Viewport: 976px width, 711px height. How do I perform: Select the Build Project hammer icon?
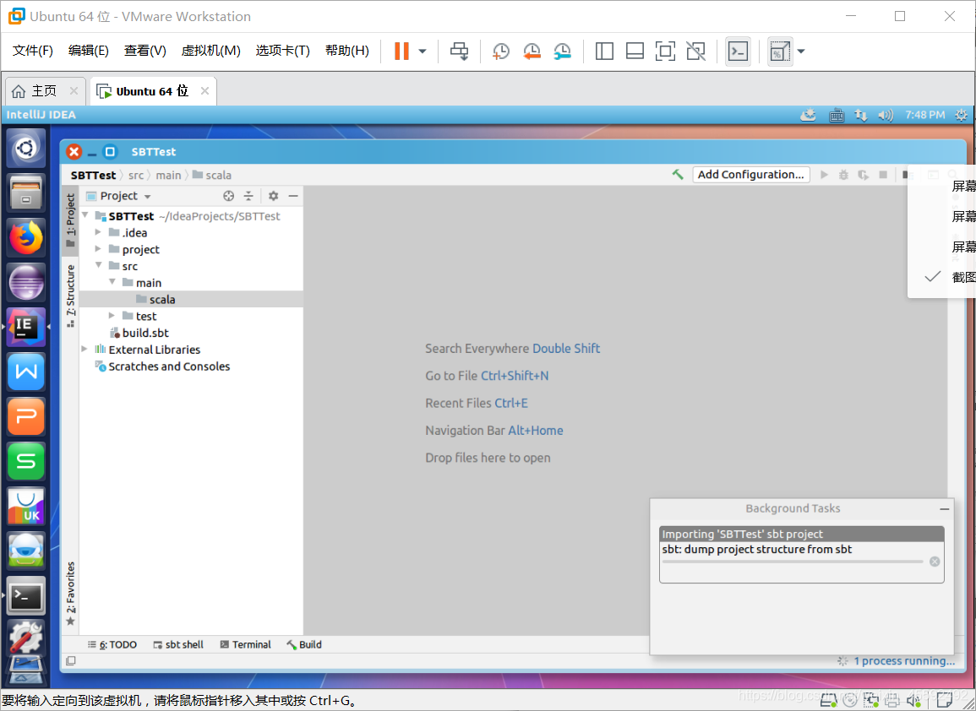click(676, 174)
